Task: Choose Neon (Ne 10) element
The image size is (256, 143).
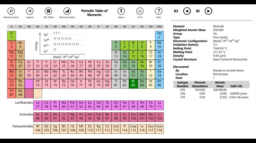Action: pos(159,45)
